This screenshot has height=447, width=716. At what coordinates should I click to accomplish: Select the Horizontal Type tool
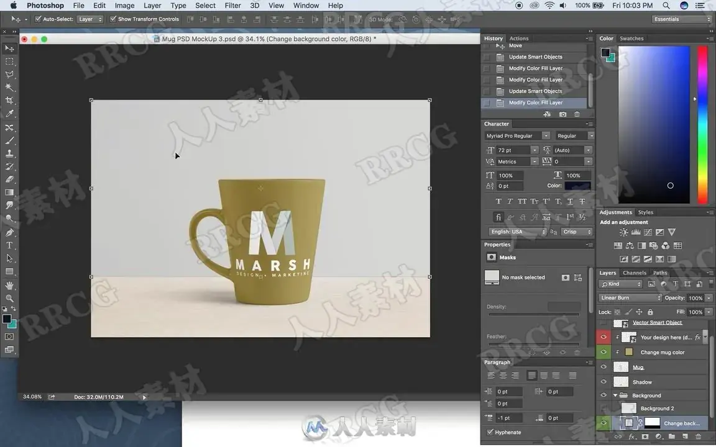tap(9, 245)
